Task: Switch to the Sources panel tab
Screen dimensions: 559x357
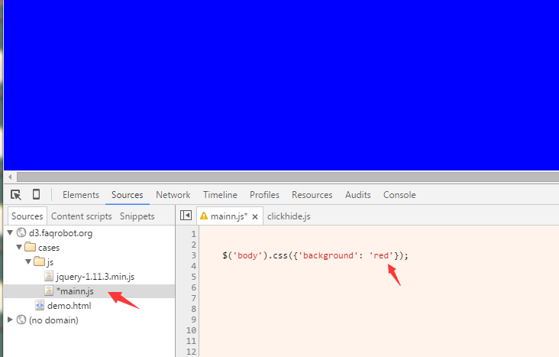Action: pyautogui.click(x=128, y=195)
